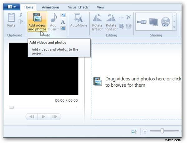Screen dimensions: 187x143
Task: Move up one row in the Sharing gallery
Action: (174, 16)
